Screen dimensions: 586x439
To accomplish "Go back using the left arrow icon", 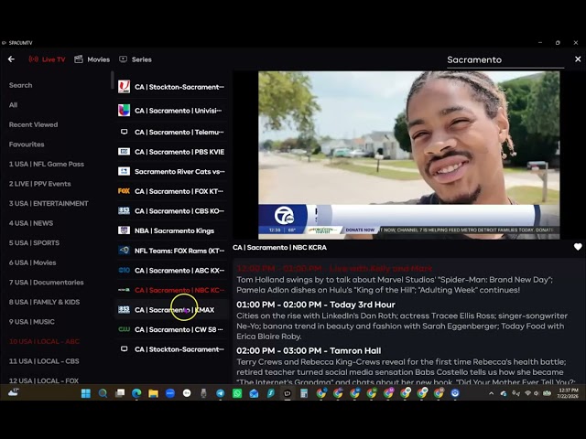I will [11, 59].
